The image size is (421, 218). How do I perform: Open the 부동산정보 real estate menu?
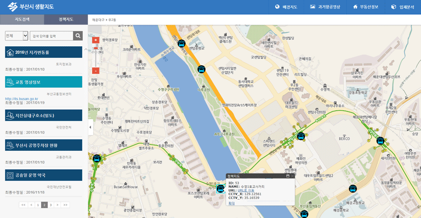tap(367, 7)
